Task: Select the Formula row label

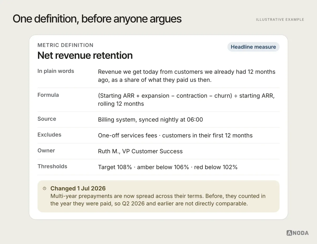Action: [48, 95]
